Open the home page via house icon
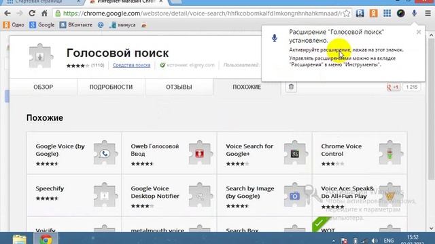Image resolution: width=435 pixels, height=244 pixels. click(x=44, y=14)
